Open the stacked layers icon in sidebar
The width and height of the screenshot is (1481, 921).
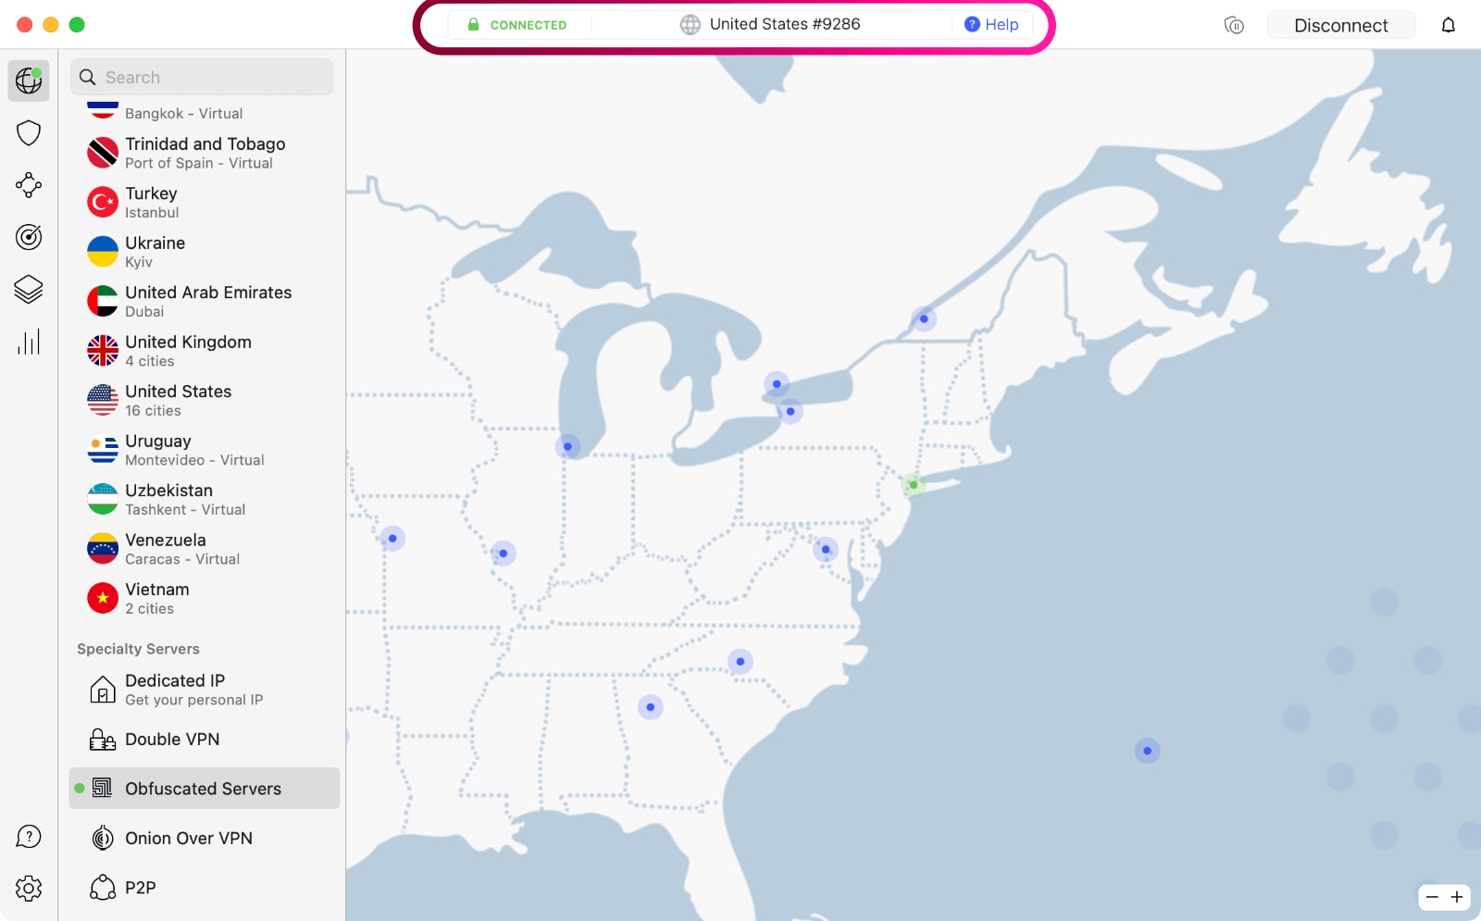29,290
